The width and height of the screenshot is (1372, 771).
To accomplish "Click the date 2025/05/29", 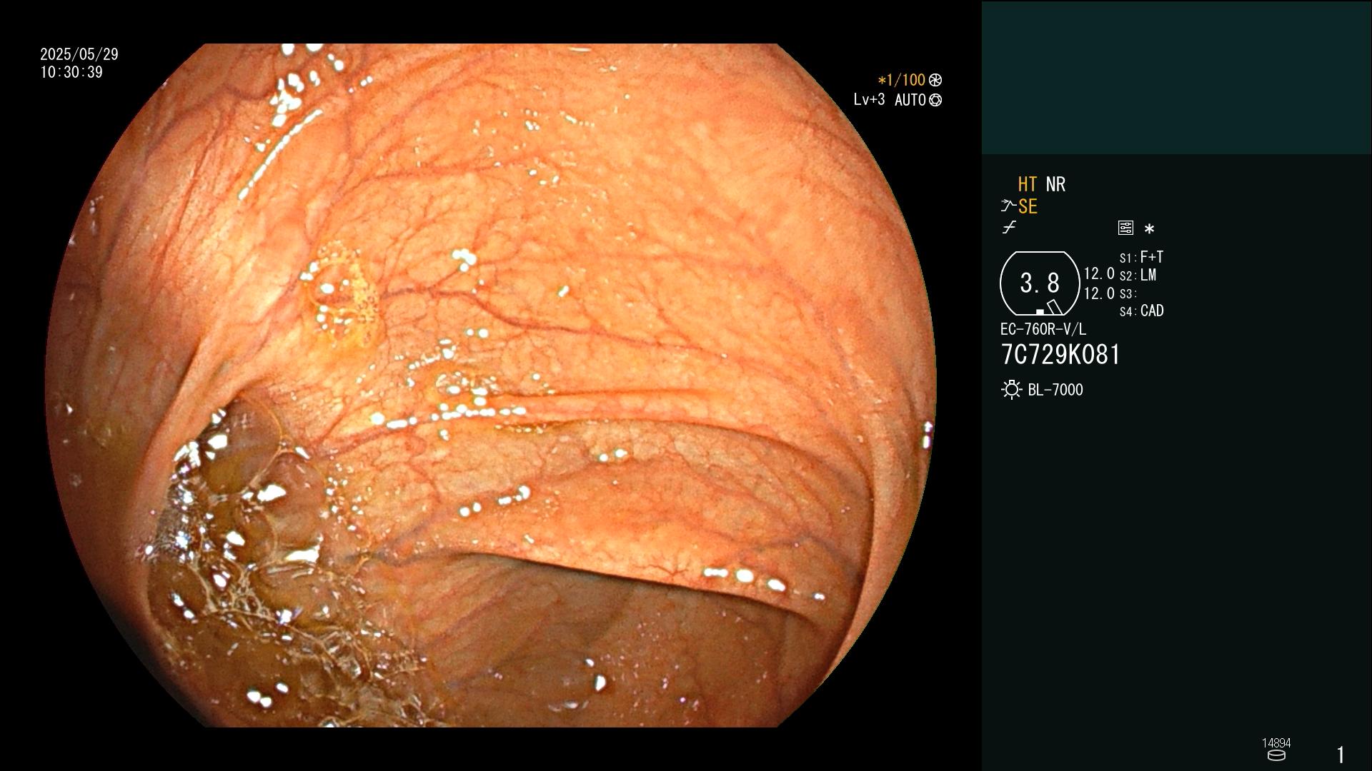I will pos(79,54).
